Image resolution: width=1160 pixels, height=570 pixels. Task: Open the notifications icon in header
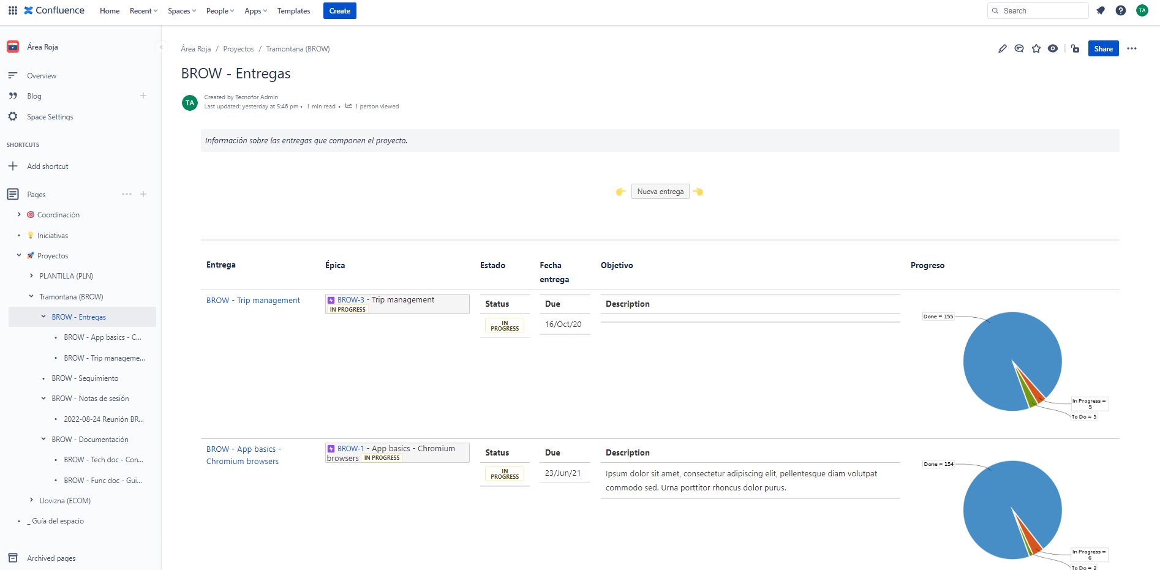pyautogui.click(x=1101, y=11)
